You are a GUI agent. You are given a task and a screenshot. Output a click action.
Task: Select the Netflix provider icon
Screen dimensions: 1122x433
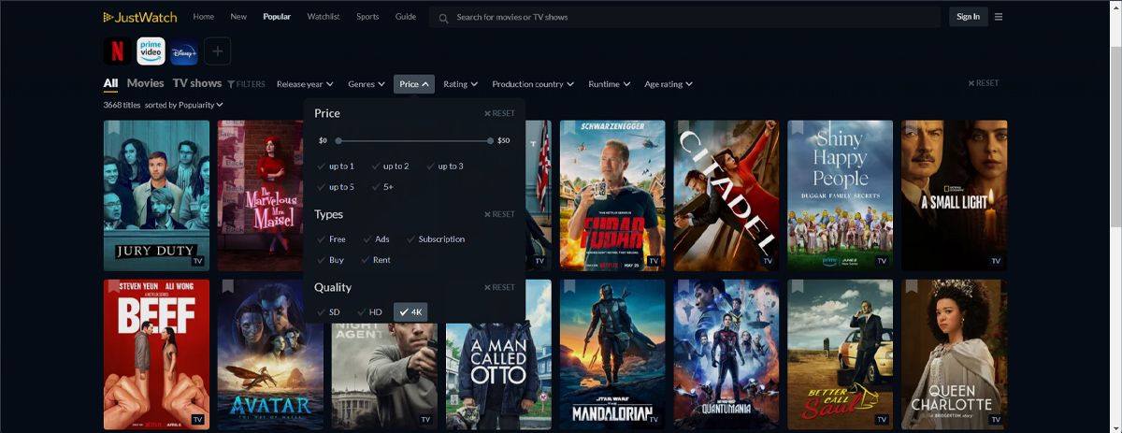pos(118,51)
